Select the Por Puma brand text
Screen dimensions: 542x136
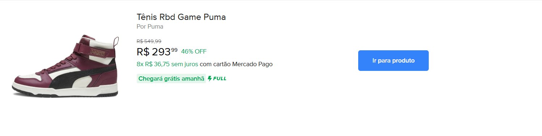pyautogui.click(x=150, y=26)
